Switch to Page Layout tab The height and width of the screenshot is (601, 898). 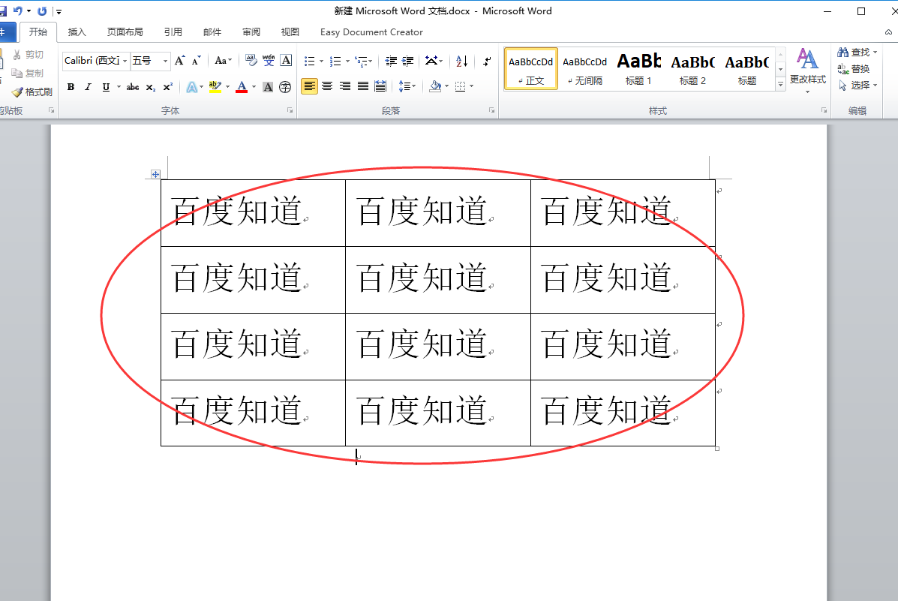125,32
